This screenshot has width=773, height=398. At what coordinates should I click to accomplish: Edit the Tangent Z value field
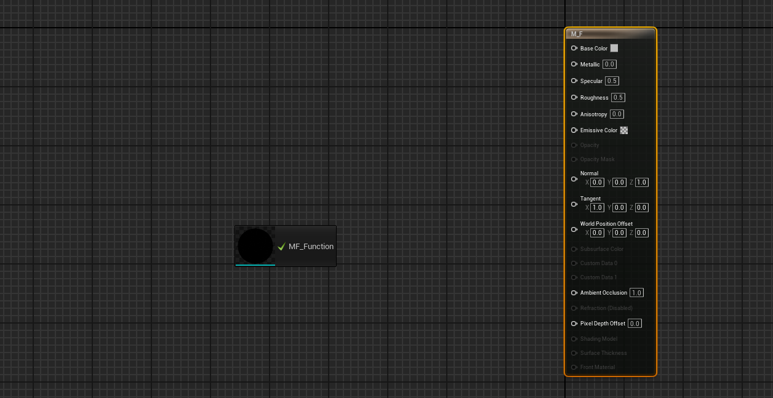click(641, 208)
